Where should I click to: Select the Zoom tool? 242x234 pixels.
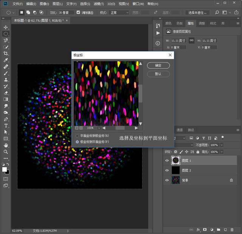(6, 152)
